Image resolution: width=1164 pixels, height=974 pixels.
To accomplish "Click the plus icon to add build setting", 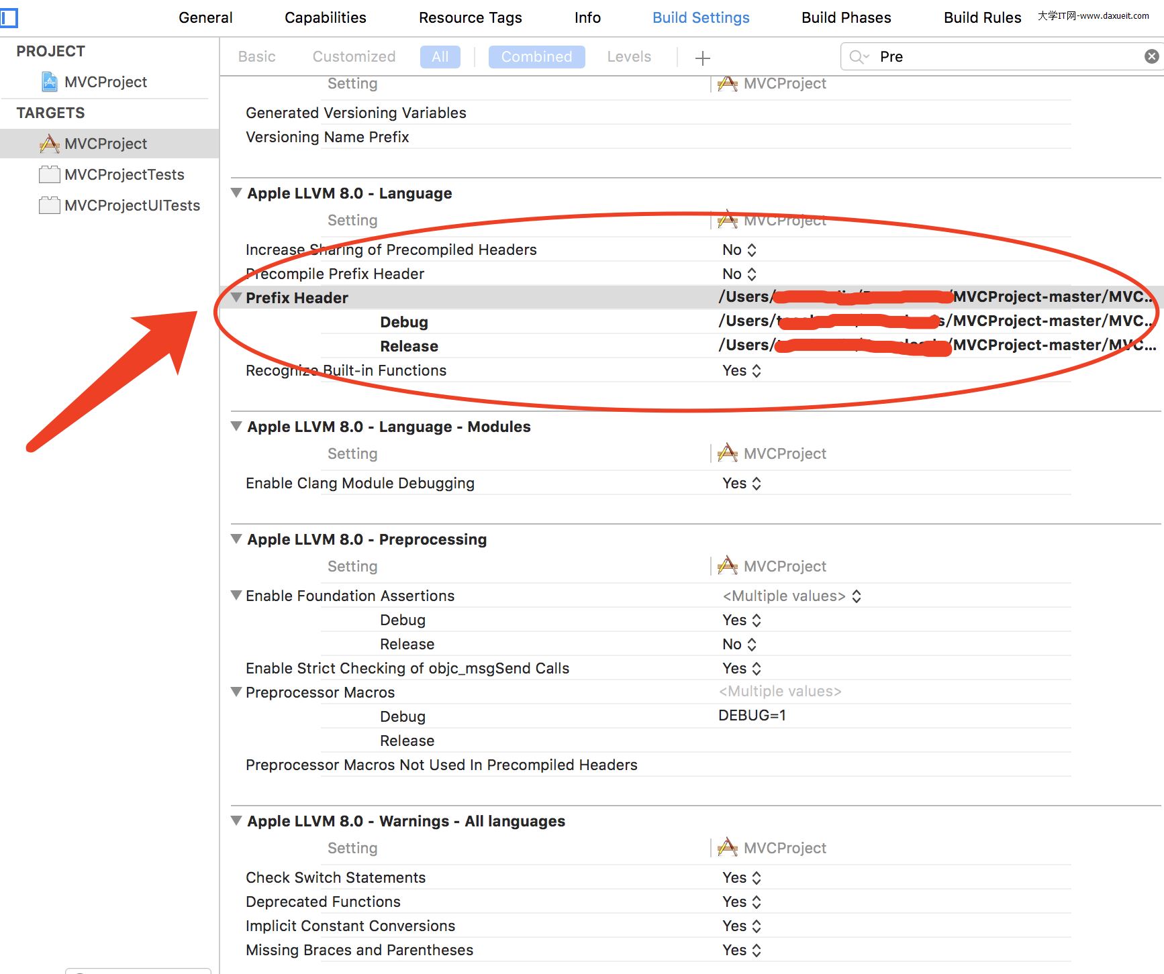I will click(702, 58).
